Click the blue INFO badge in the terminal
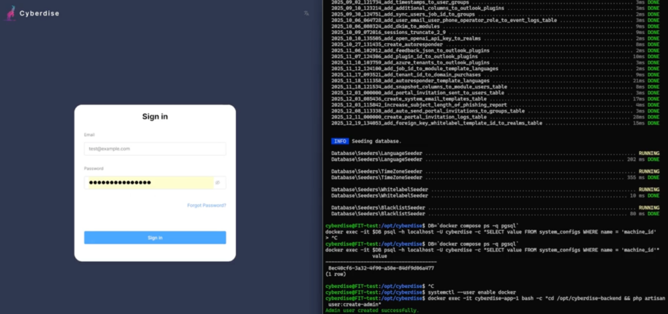The image size is (668, 314). pyautogui.click(x=339, y=141)
